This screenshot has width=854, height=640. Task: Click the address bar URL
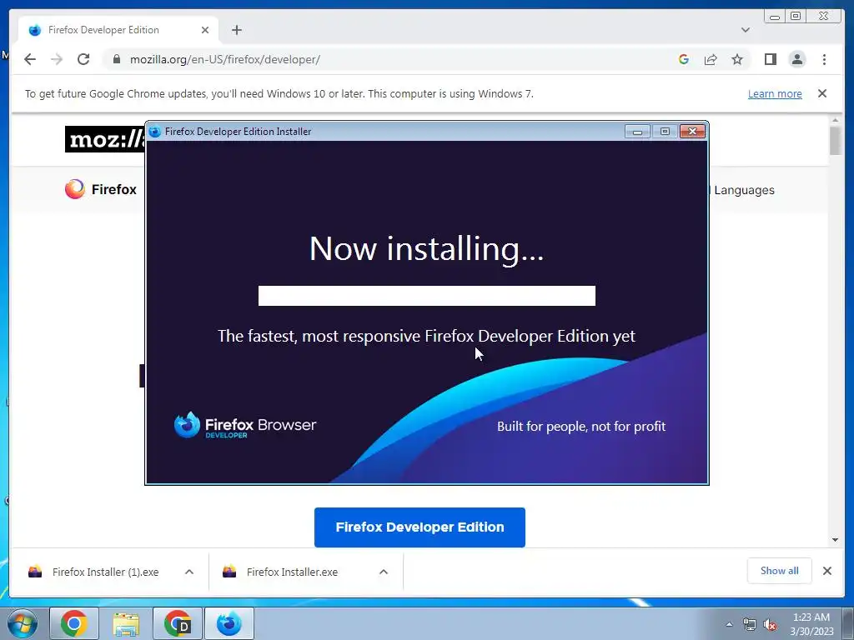224,59
